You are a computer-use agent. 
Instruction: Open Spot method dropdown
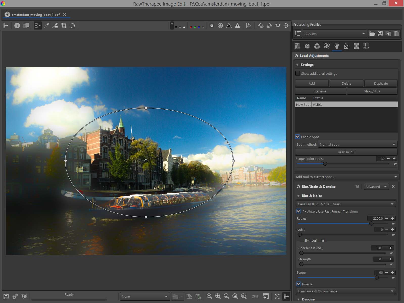coord(357,144)
